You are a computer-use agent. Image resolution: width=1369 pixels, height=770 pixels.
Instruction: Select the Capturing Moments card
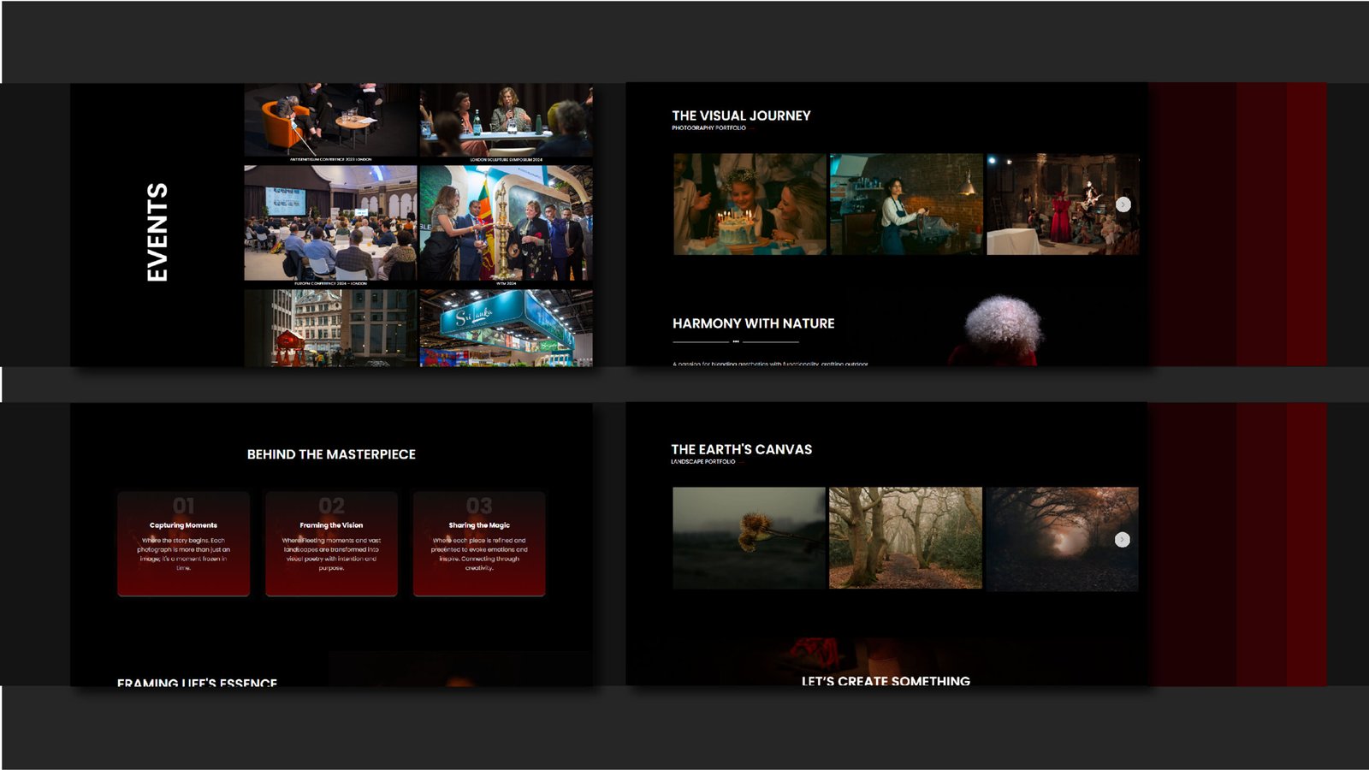pos(183,543)
